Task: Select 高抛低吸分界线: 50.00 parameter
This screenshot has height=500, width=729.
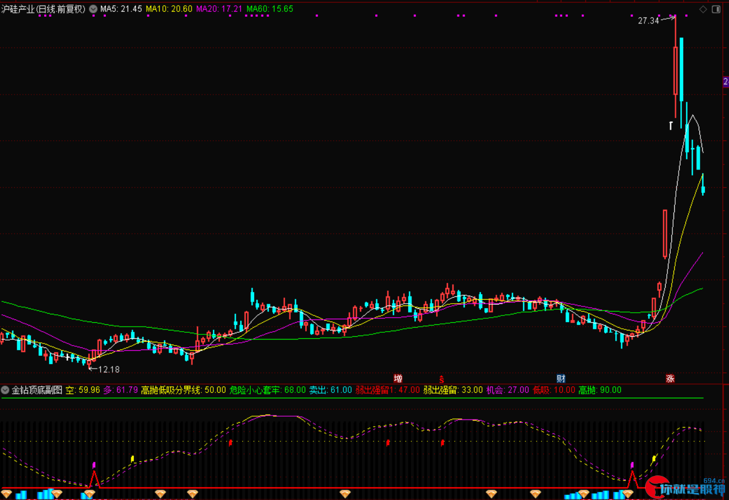Action: [184, 390]
